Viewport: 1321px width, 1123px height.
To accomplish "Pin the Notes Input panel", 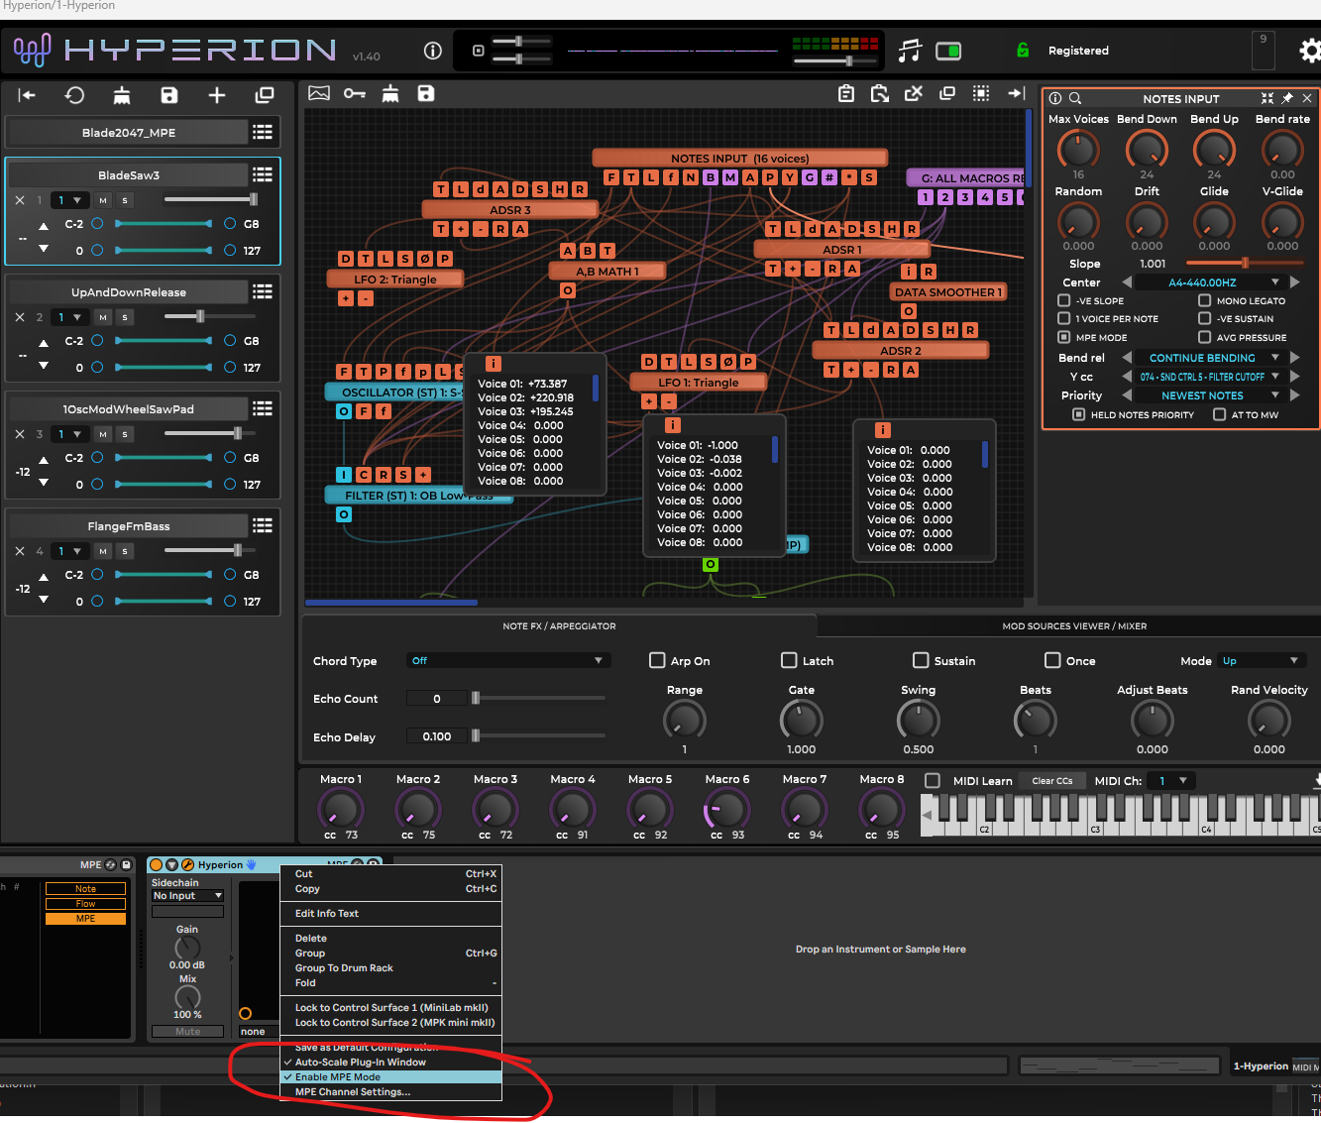I will (1287, 98).
